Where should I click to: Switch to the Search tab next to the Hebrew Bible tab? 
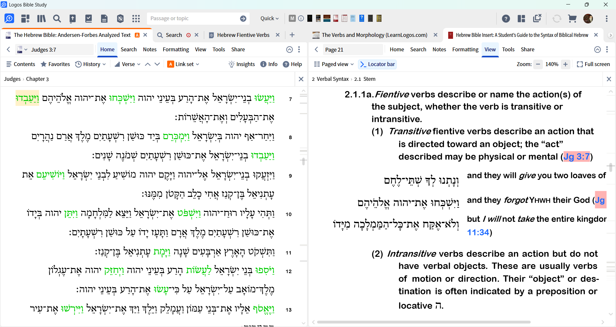pyautogui.click(x=174, y=35)
